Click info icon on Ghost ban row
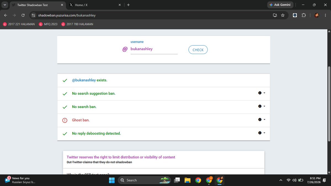The width and height of the screenshot is (331, 186). (260, 120)
